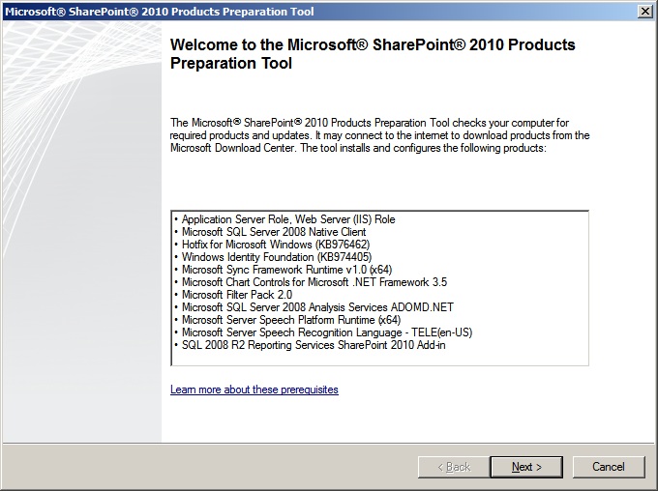Viewport: 658px width, 491px height.
Task: Click Microsoft SQL Server 2008 Native Client entry
Action: (x=274, y=232)
